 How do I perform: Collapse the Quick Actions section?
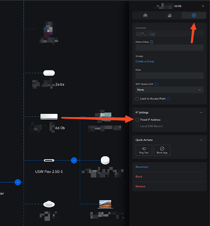point(201,140)
